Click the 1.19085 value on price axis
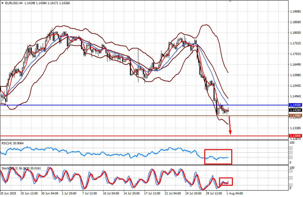The width and height of the screenshot is (303, 197). click(x=295, y=11)
